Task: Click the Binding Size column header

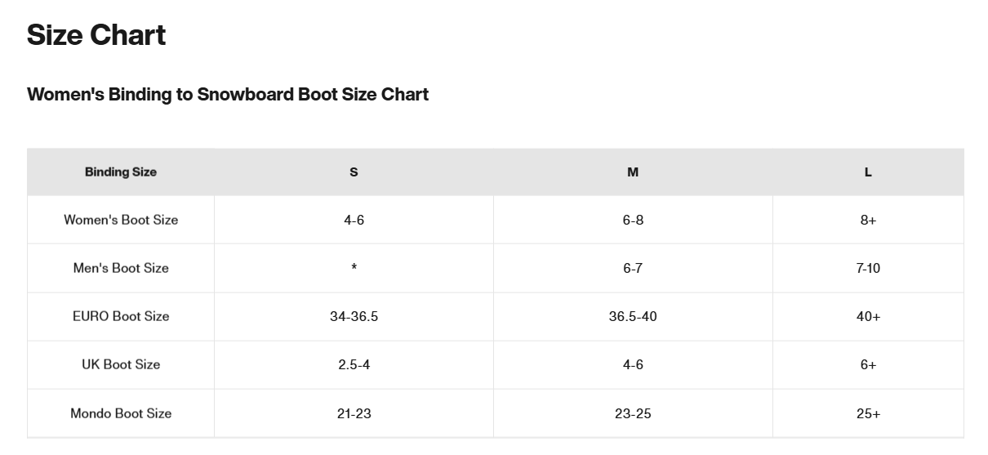Action: click(121, 172)
